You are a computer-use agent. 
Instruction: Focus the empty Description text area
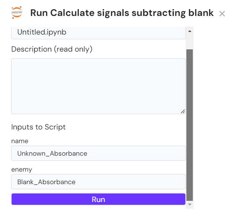pyautogui.click(x=98, y=86)
